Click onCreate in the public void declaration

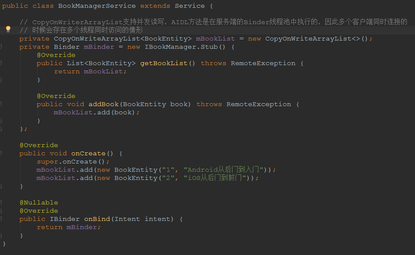pyautogui.click(x=88, y=154)
